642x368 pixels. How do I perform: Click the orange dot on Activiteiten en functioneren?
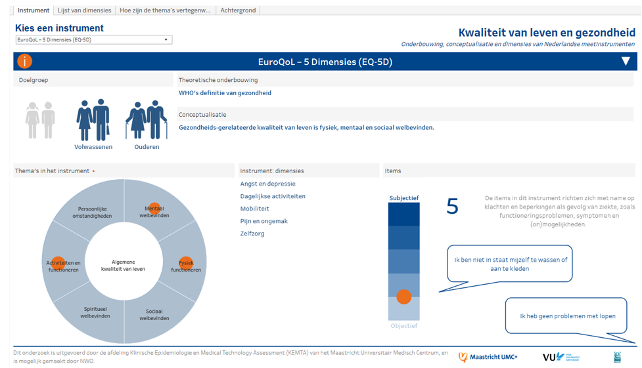[58, 263]
